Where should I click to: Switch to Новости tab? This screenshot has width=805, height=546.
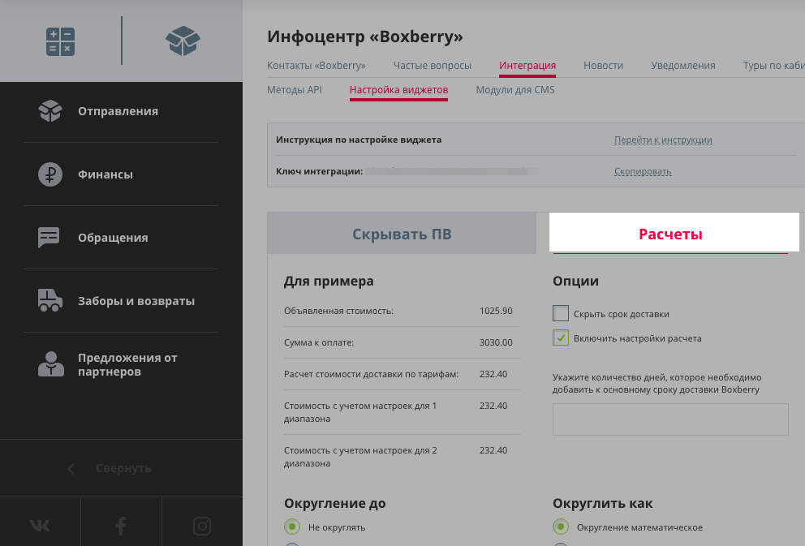tap(603, 66)
